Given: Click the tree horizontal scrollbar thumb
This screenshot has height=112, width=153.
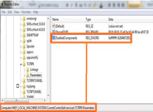Looking at the screenshot, I should 17,100.
